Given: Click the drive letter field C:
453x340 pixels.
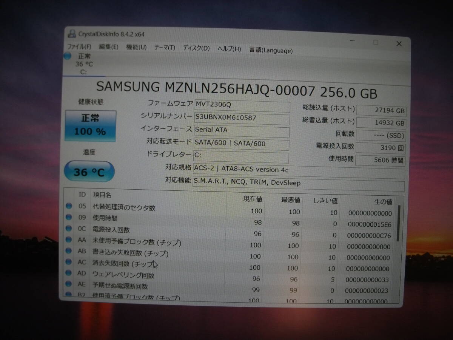Looking at the screenshot, I should (241, 157).
